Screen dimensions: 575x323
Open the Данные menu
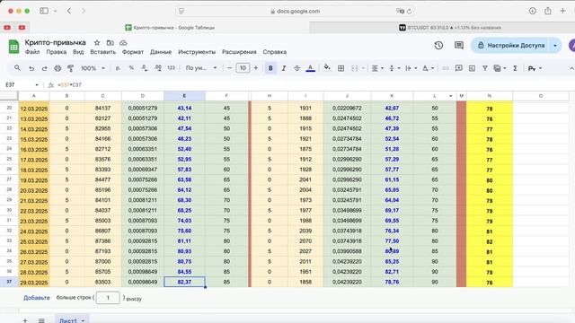161,52
